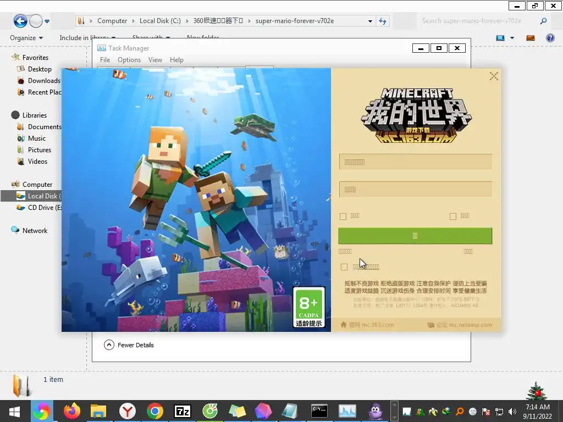Tick the left checkbox under password field
The image size is (563, 422).
point(343,216)
